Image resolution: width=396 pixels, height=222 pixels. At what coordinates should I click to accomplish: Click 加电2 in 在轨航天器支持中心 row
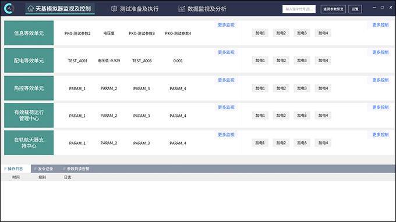coord(281,143)
